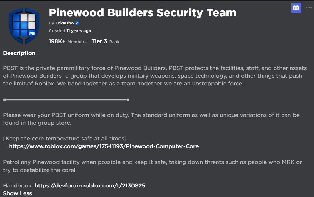Open the Discord server icon link
Viewport: 314px width, 197px height.
point(296,8)
